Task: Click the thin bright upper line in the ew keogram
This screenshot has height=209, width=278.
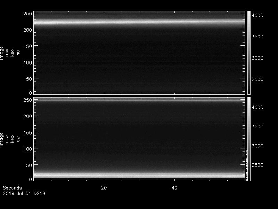Action: pyautogui.click(x=139, y=100)
